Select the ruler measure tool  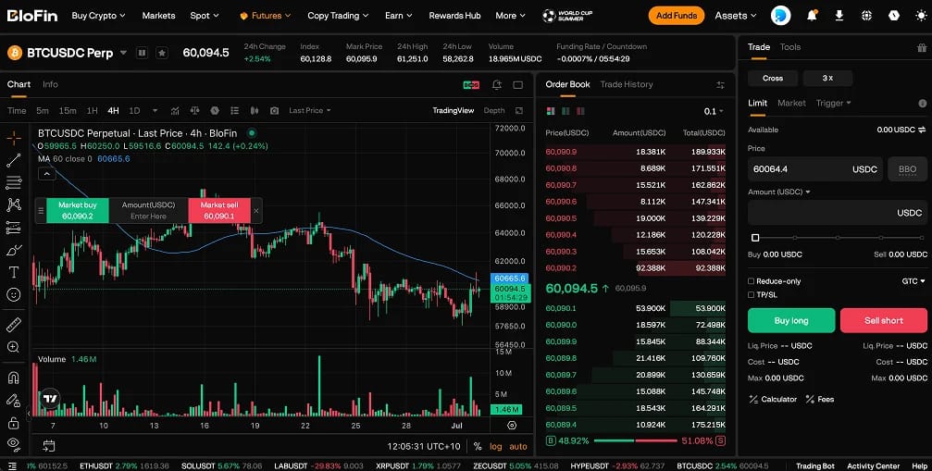pyautogui.click(x=14, y=324)
